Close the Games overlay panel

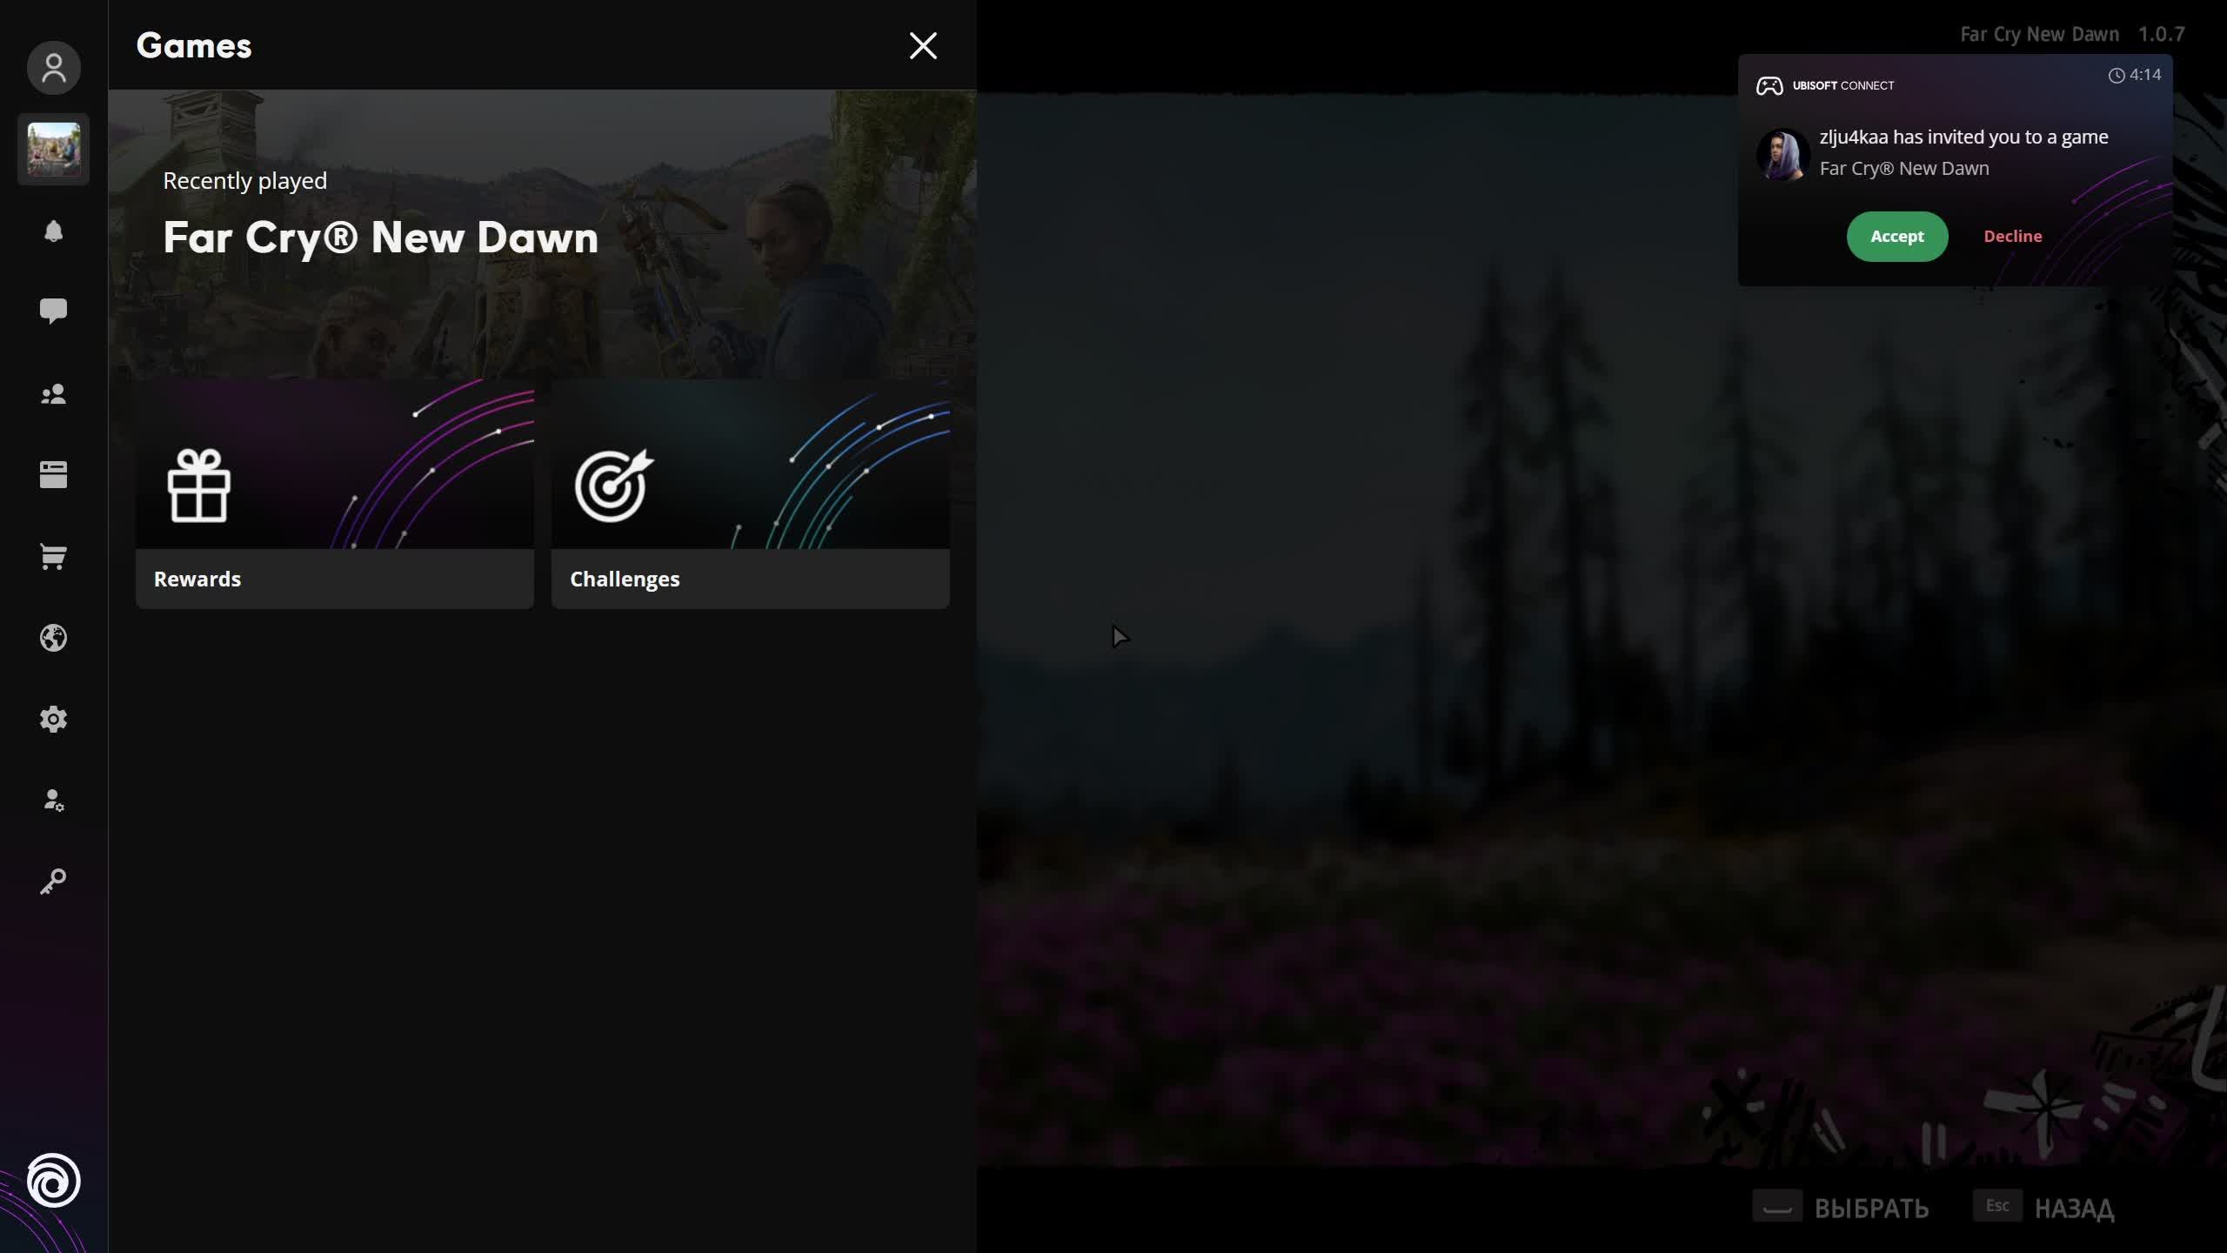pos(922,45)
